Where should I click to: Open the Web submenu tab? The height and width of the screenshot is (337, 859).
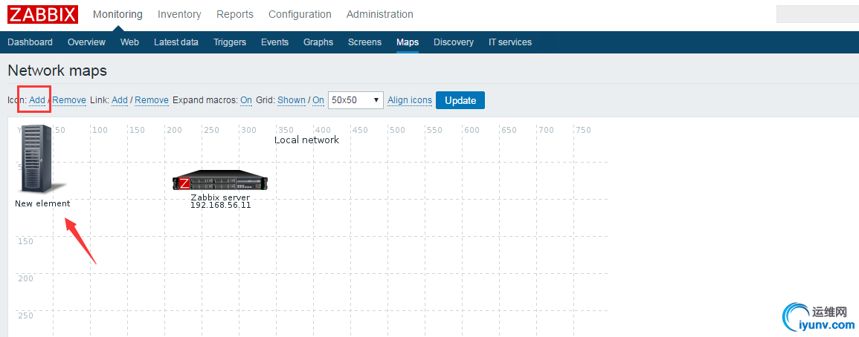(x=130, y=42)
